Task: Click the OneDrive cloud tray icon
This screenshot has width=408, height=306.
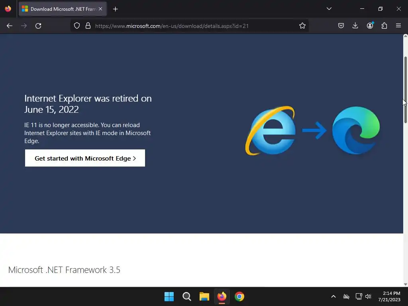Action: 346,296
